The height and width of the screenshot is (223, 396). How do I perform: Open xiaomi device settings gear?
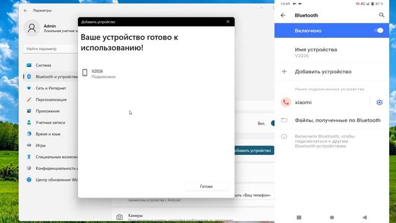click(379, 102)
